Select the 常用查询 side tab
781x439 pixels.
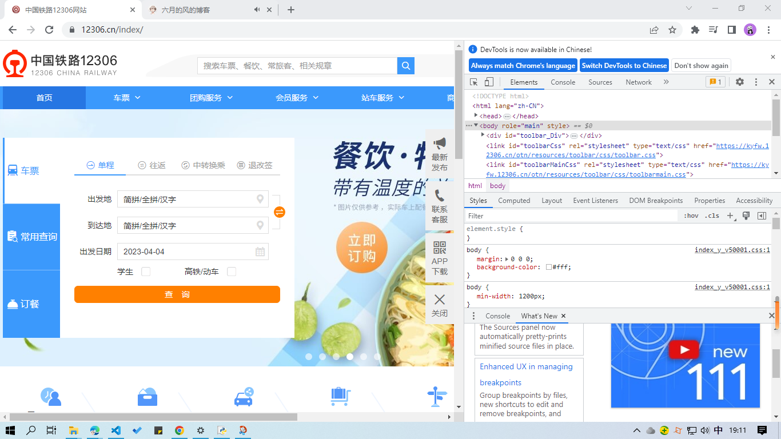pos(32,237)
